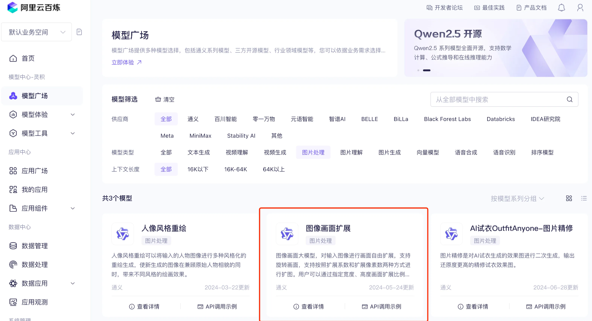Image resolution: width=592 pixels, height=321 pixels.
Task: Select model type 向量模型
Action: [x=428, y=152]
